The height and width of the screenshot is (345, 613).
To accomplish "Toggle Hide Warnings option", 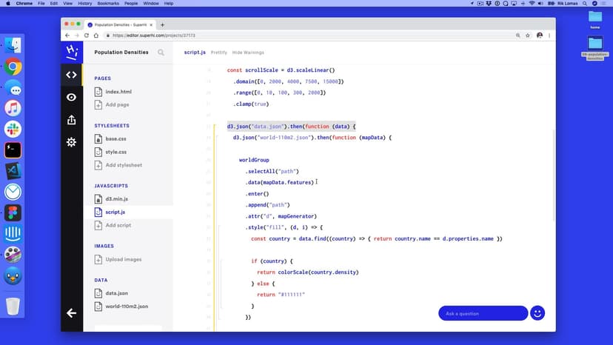I will 248,53.
